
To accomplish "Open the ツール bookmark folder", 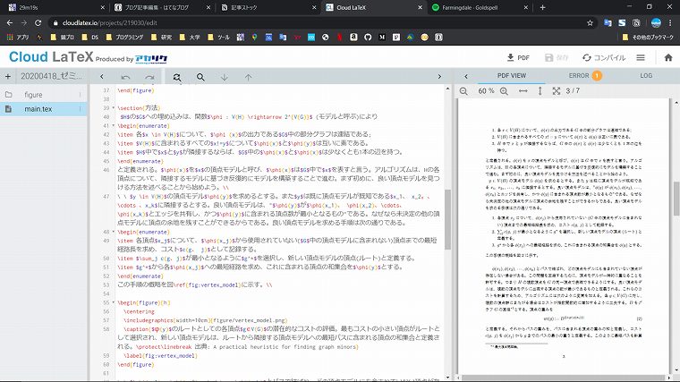I will coord(218,38).
